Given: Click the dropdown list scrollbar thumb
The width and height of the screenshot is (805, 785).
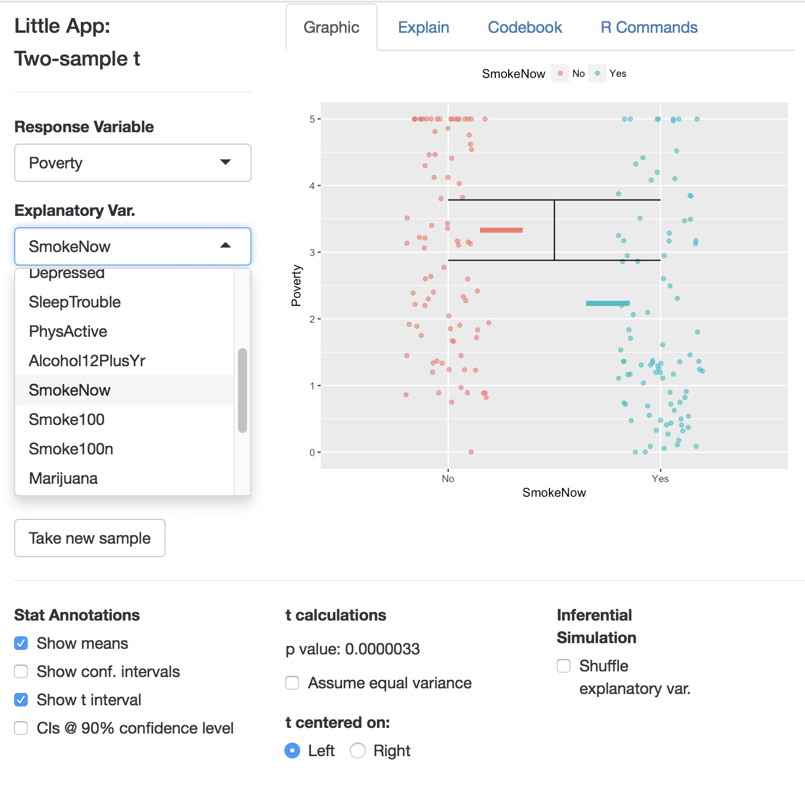Looking at the screenshot, I should tap(243, 390).
